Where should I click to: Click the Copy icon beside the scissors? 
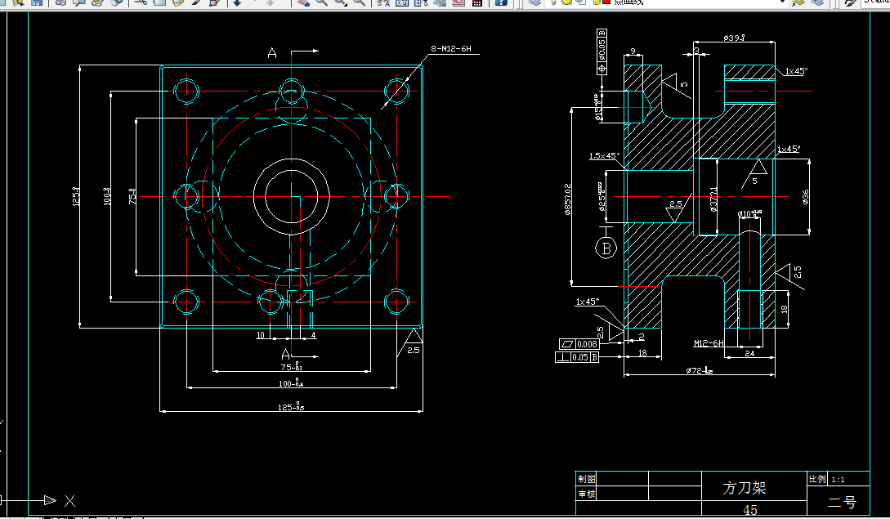[159, 2]
